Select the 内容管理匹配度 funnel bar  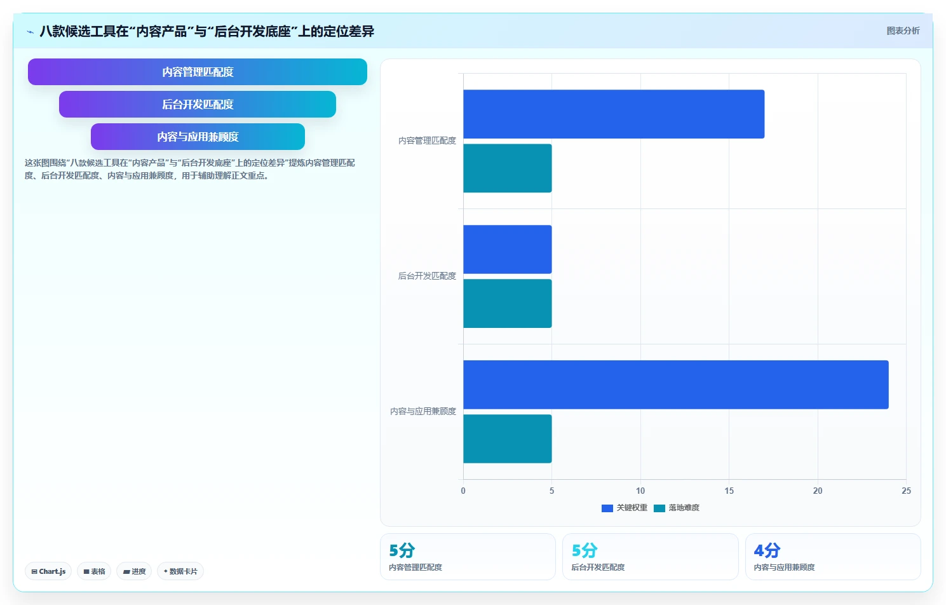[198, 72]
